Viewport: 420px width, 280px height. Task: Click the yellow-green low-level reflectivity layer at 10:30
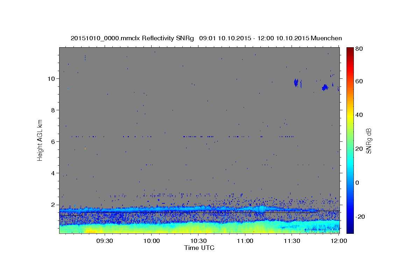pos(198,228)
